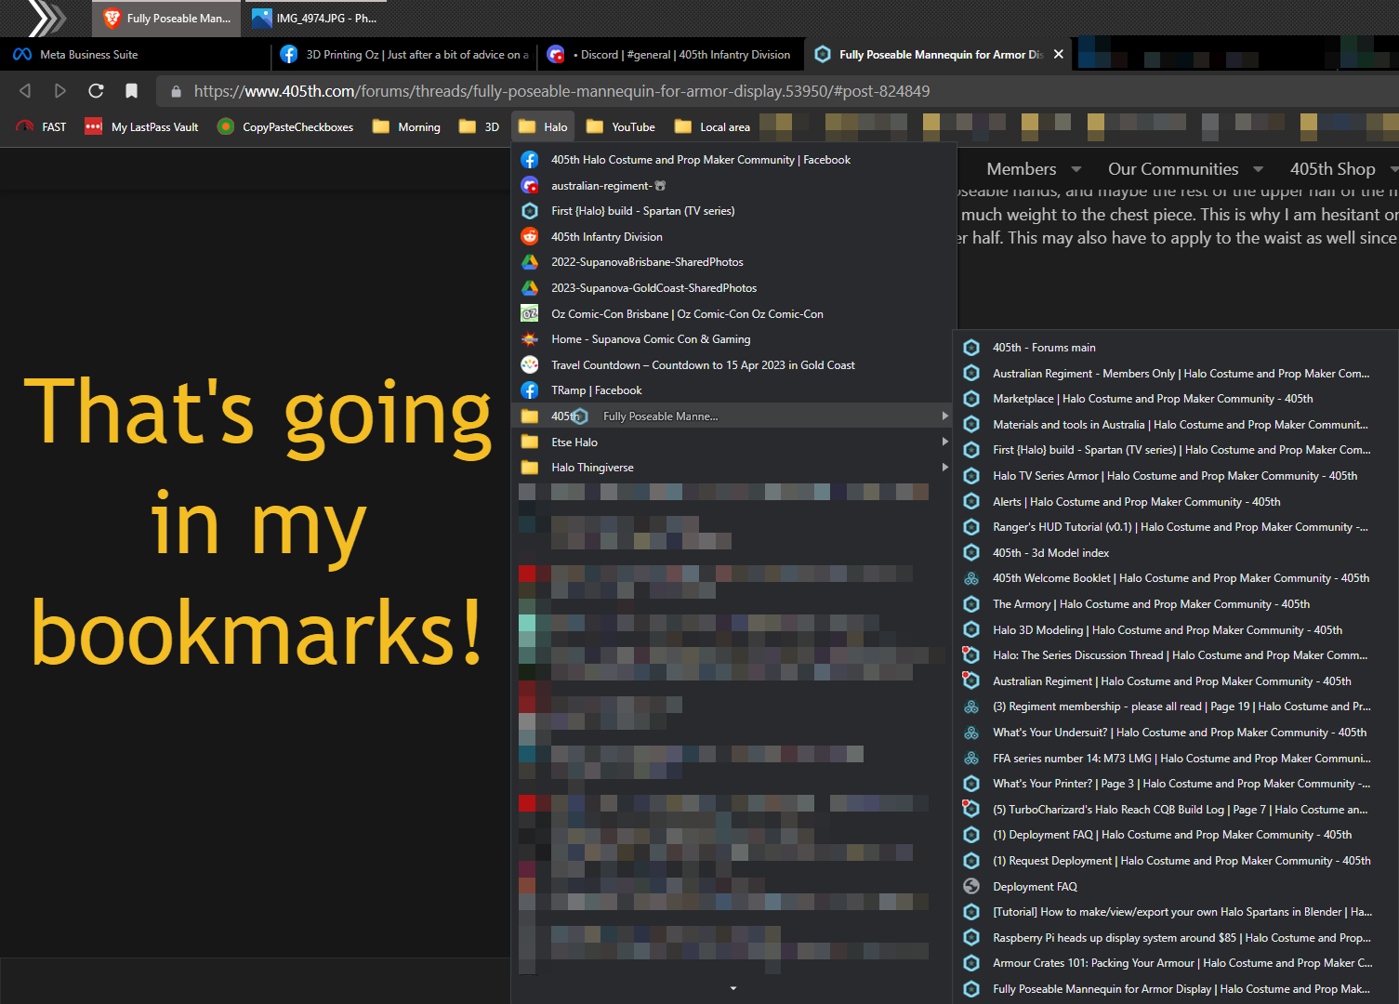Open 405th Halo Costume Facebook bookmark

pyautogui.click(x=734, y=160)
